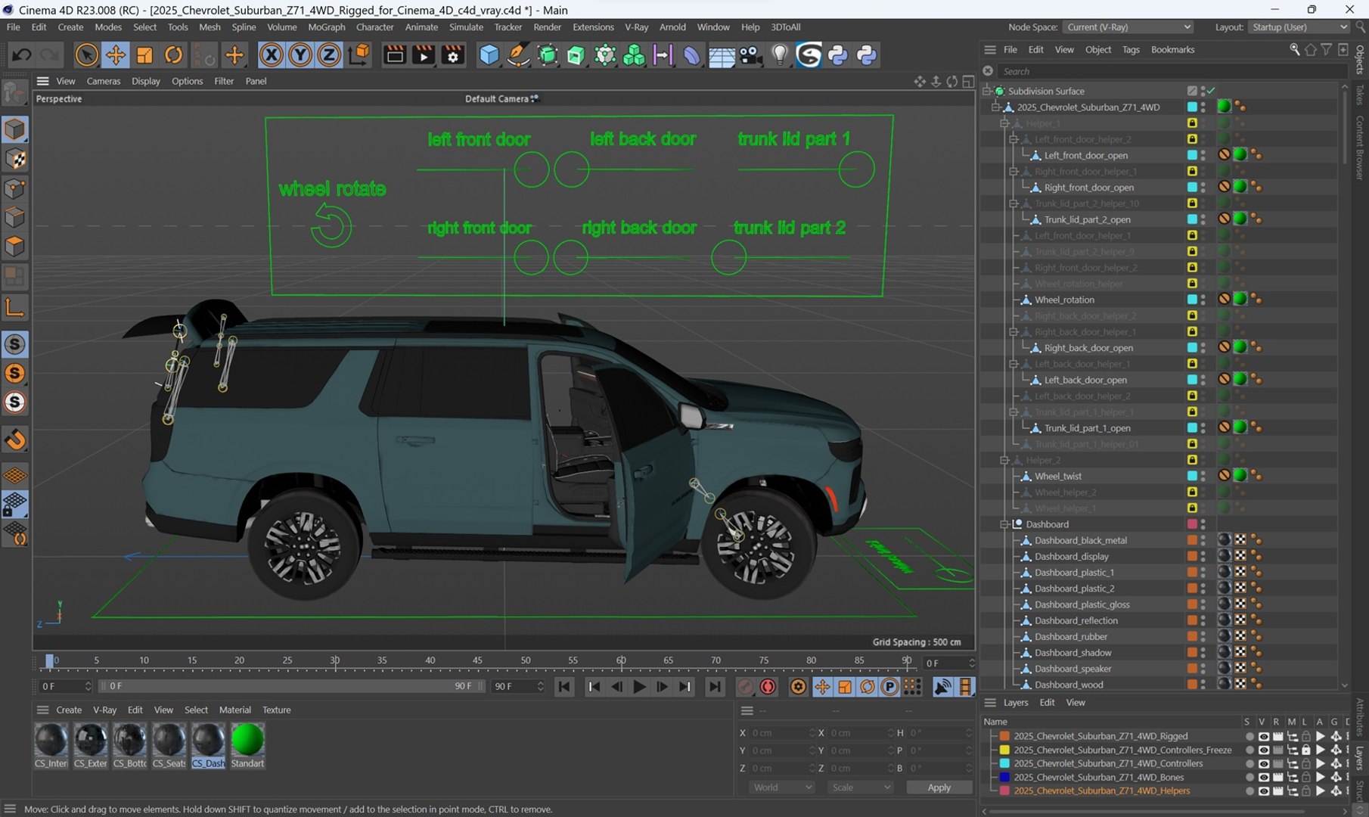This screenshot has height=817, width=1369.
Task: Click the Object Manager search field
Action: 1172,71
